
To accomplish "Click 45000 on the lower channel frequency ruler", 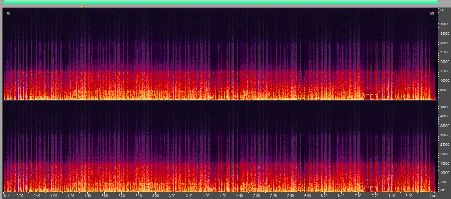I will point(445,106).
